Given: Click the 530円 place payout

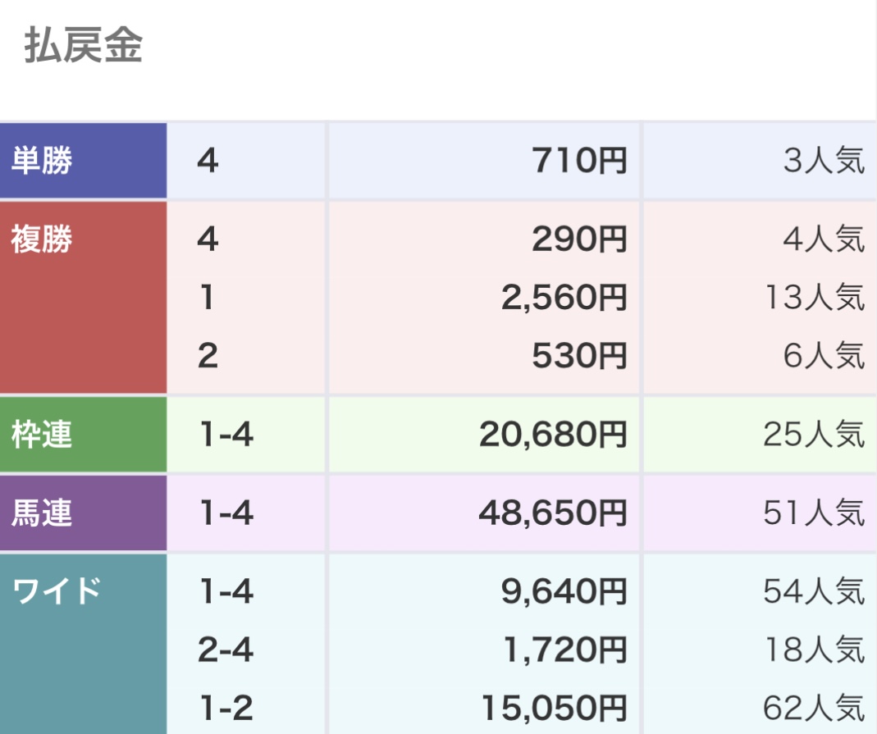Looking at the screenshot, I should click(579, 356).
